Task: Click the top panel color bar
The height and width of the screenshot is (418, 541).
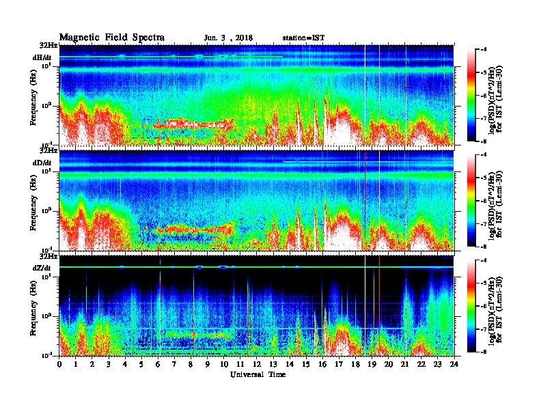Action: click(471, 95)
